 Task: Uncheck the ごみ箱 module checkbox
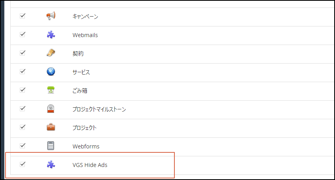point(22,90)
